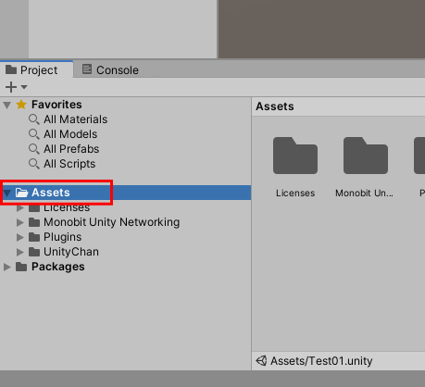Expand the UnityChan folder arrow
Viewport: 425px width, 387px height.
pos(20,252)
